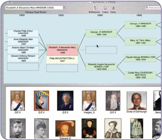This screenshot has width=162, height=140.
Task: Select Charles Philip Arthur WINDSOR box
Action: (23, 33)
